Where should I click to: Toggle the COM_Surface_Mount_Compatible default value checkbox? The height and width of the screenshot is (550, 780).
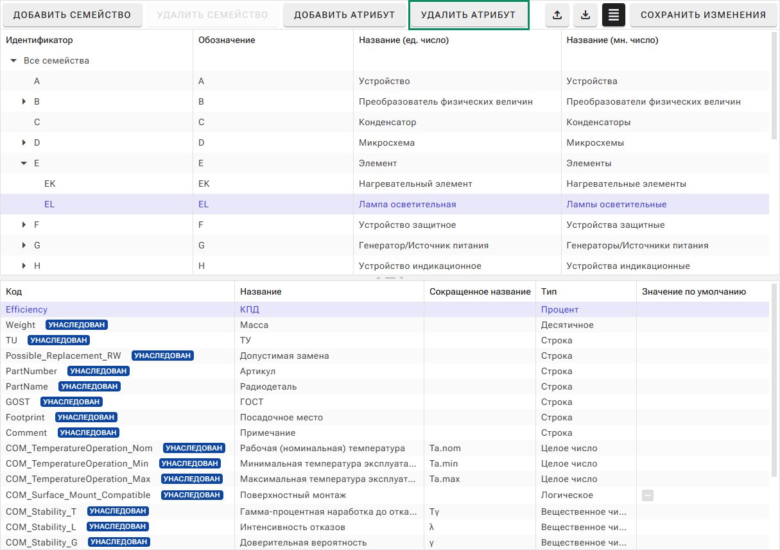[648, 495]
